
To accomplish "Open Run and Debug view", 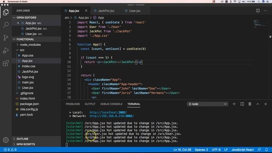I will [6, 50].
